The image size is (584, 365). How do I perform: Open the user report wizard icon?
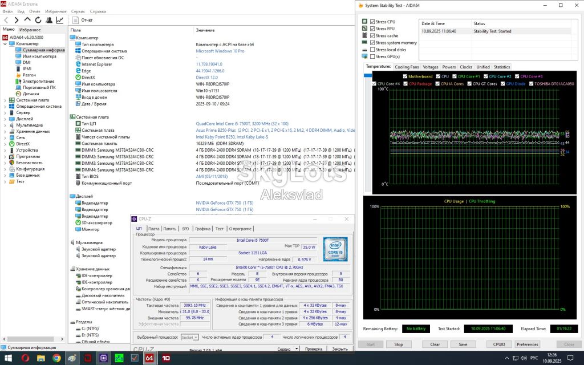click(x=49, y=20)
